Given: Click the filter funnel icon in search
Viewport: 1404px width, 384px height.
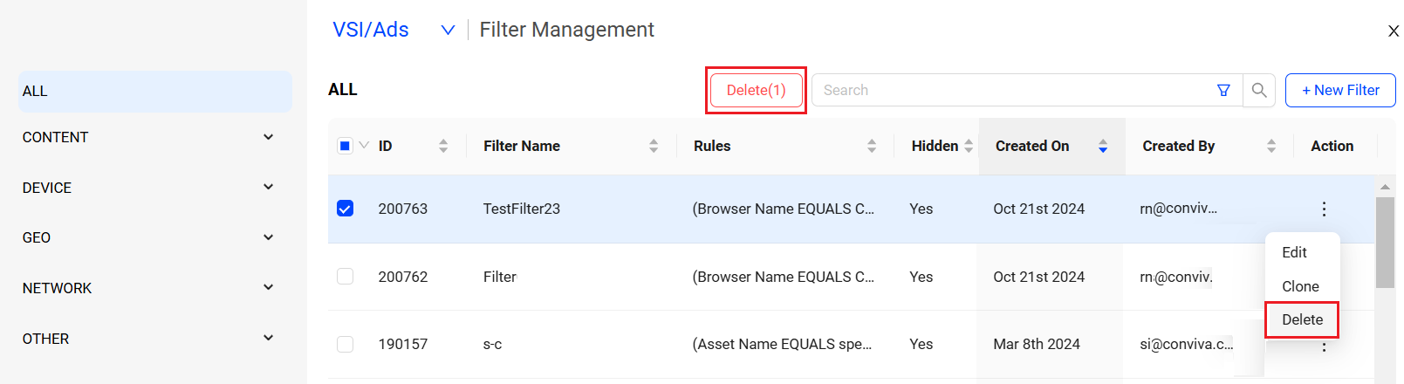Looking at the screenshot, I should coord(1223,90).
